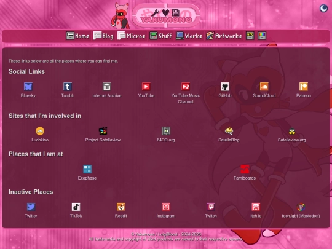Click the red mascot character in header
Screen dimensions: 332x249
(x=121, y=16)
